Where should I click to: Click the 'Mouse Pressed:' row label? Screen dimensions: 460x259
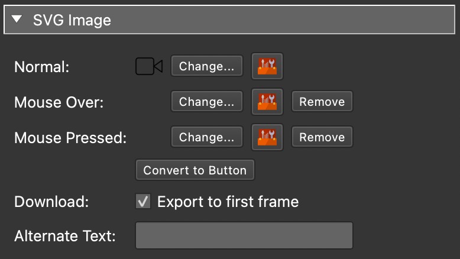[70, 138]
